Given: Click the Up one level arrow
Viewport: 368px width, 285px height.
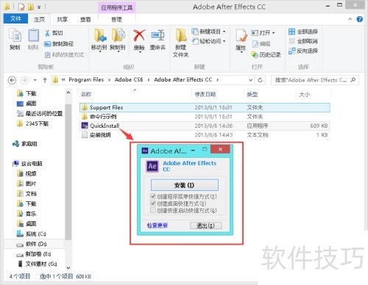Looking at the screenshot, I should point(45,80).
